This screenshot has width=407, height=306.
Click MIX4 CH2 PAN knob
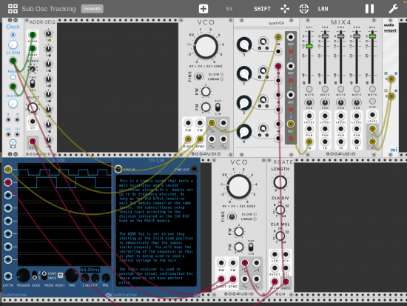pos(325,102)
